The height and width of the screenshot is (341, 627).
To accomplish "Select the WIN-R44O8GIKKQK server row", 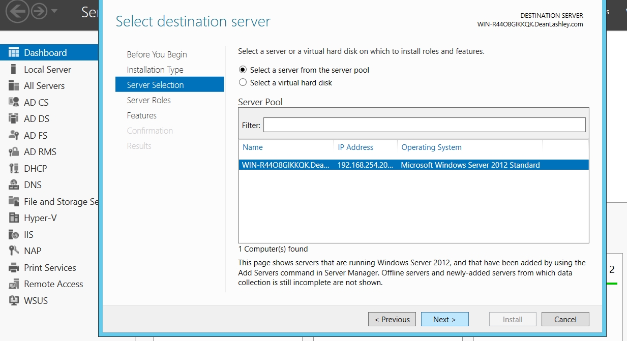I will click(x=413, y=165).
